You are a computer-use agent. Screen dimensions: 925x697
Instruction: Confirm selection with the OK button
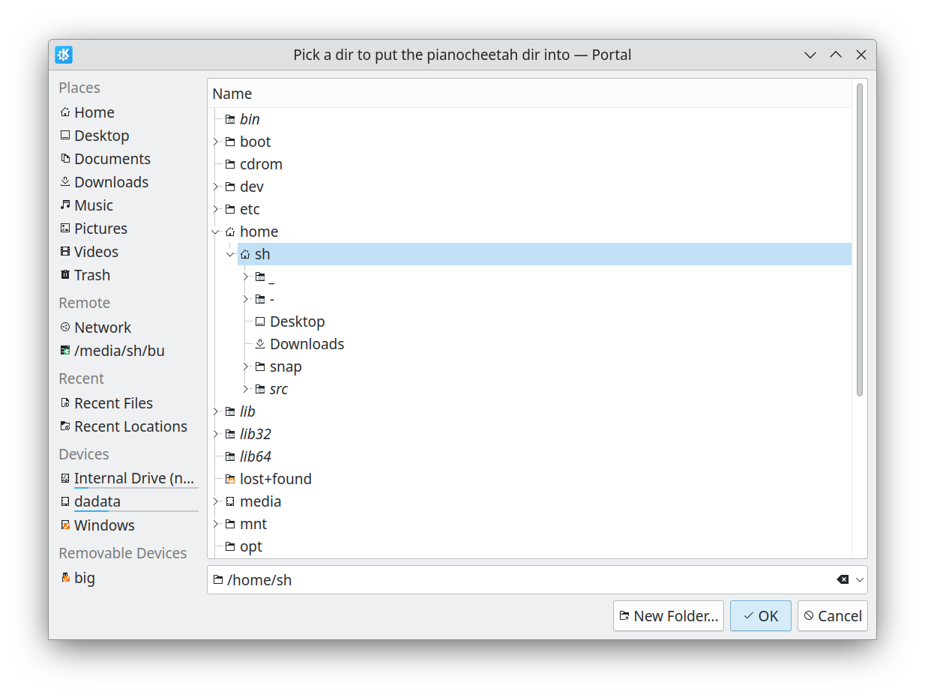click(x=760, y=616)
